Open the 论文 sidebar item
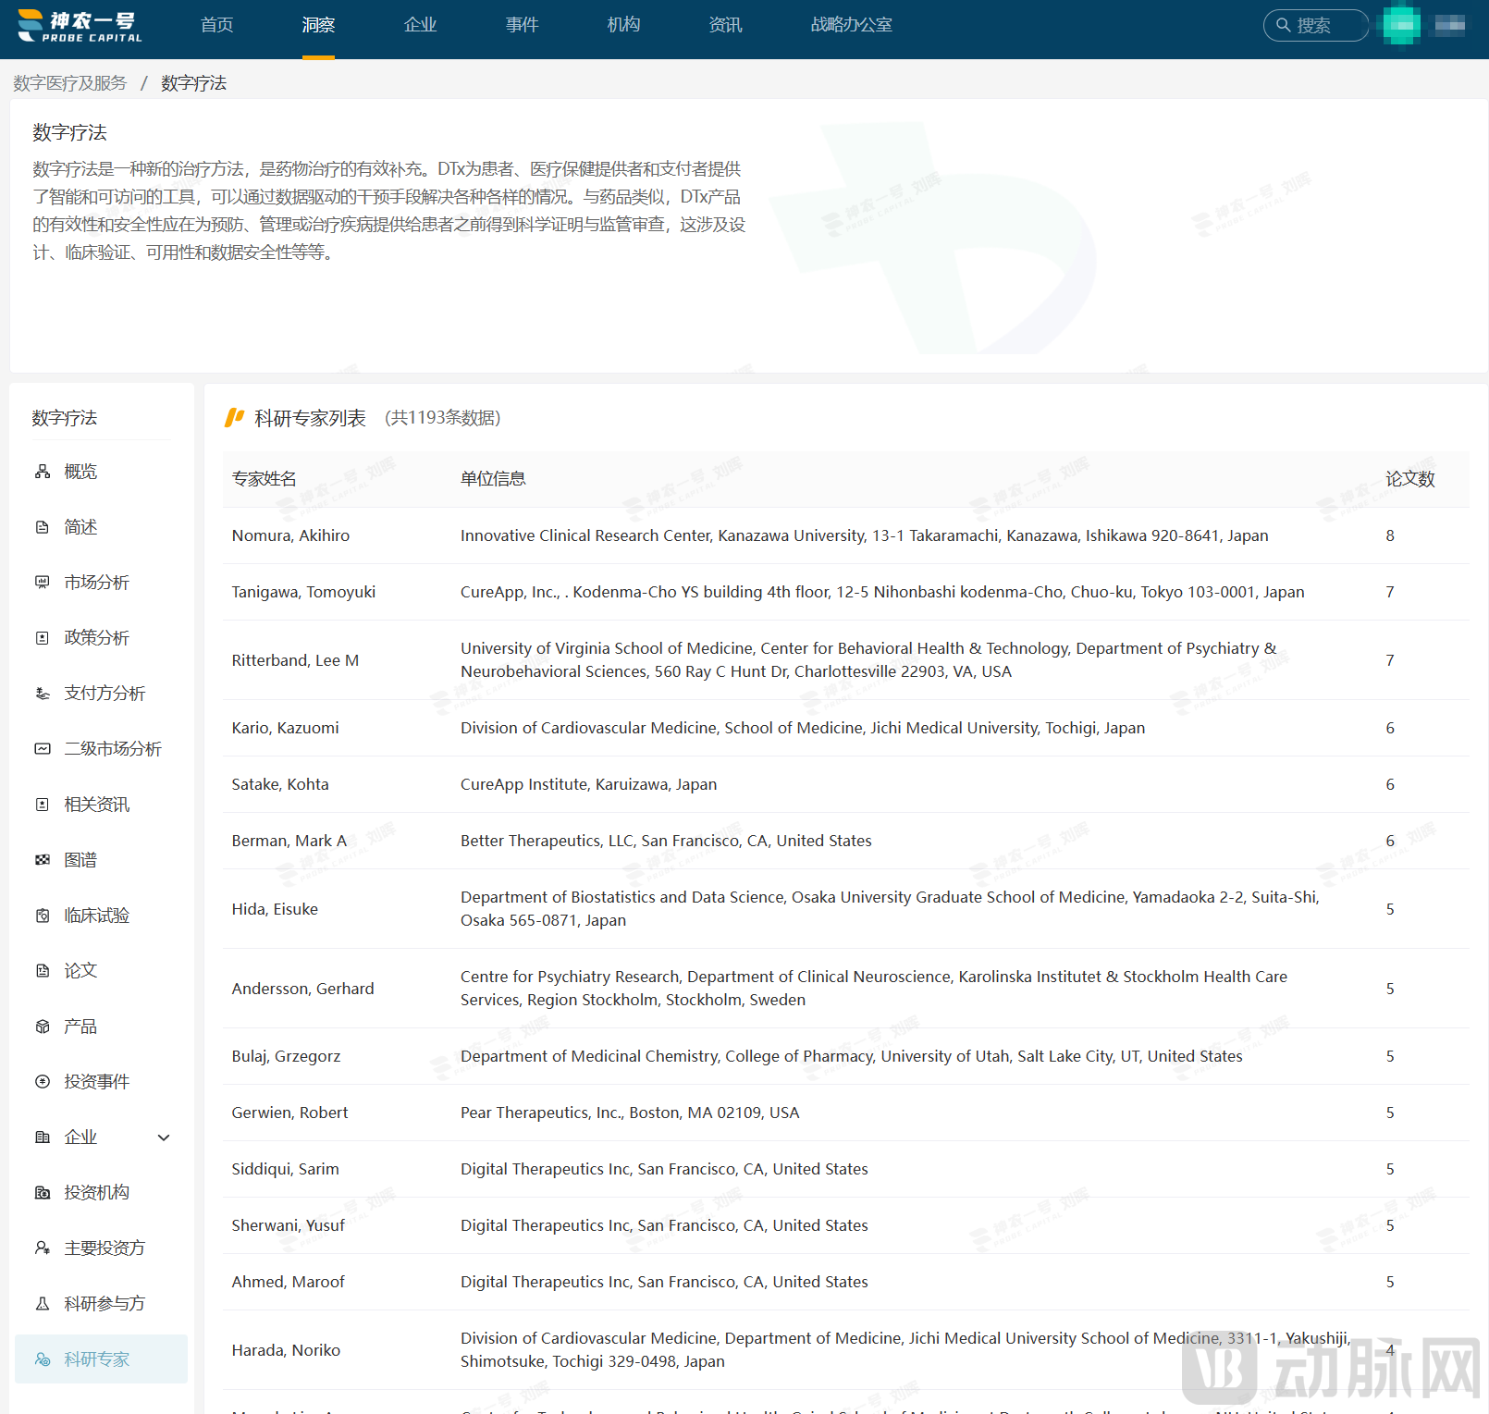Viewport: 1489px width, 1414px height. 80,971
